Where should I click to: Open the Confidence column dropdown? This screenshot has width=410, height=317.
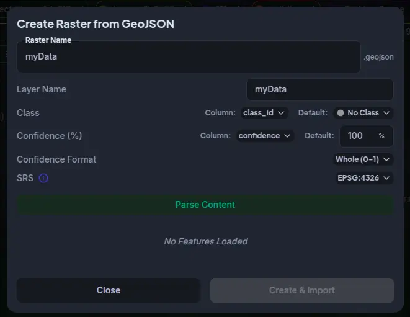[x=265, y=136]
